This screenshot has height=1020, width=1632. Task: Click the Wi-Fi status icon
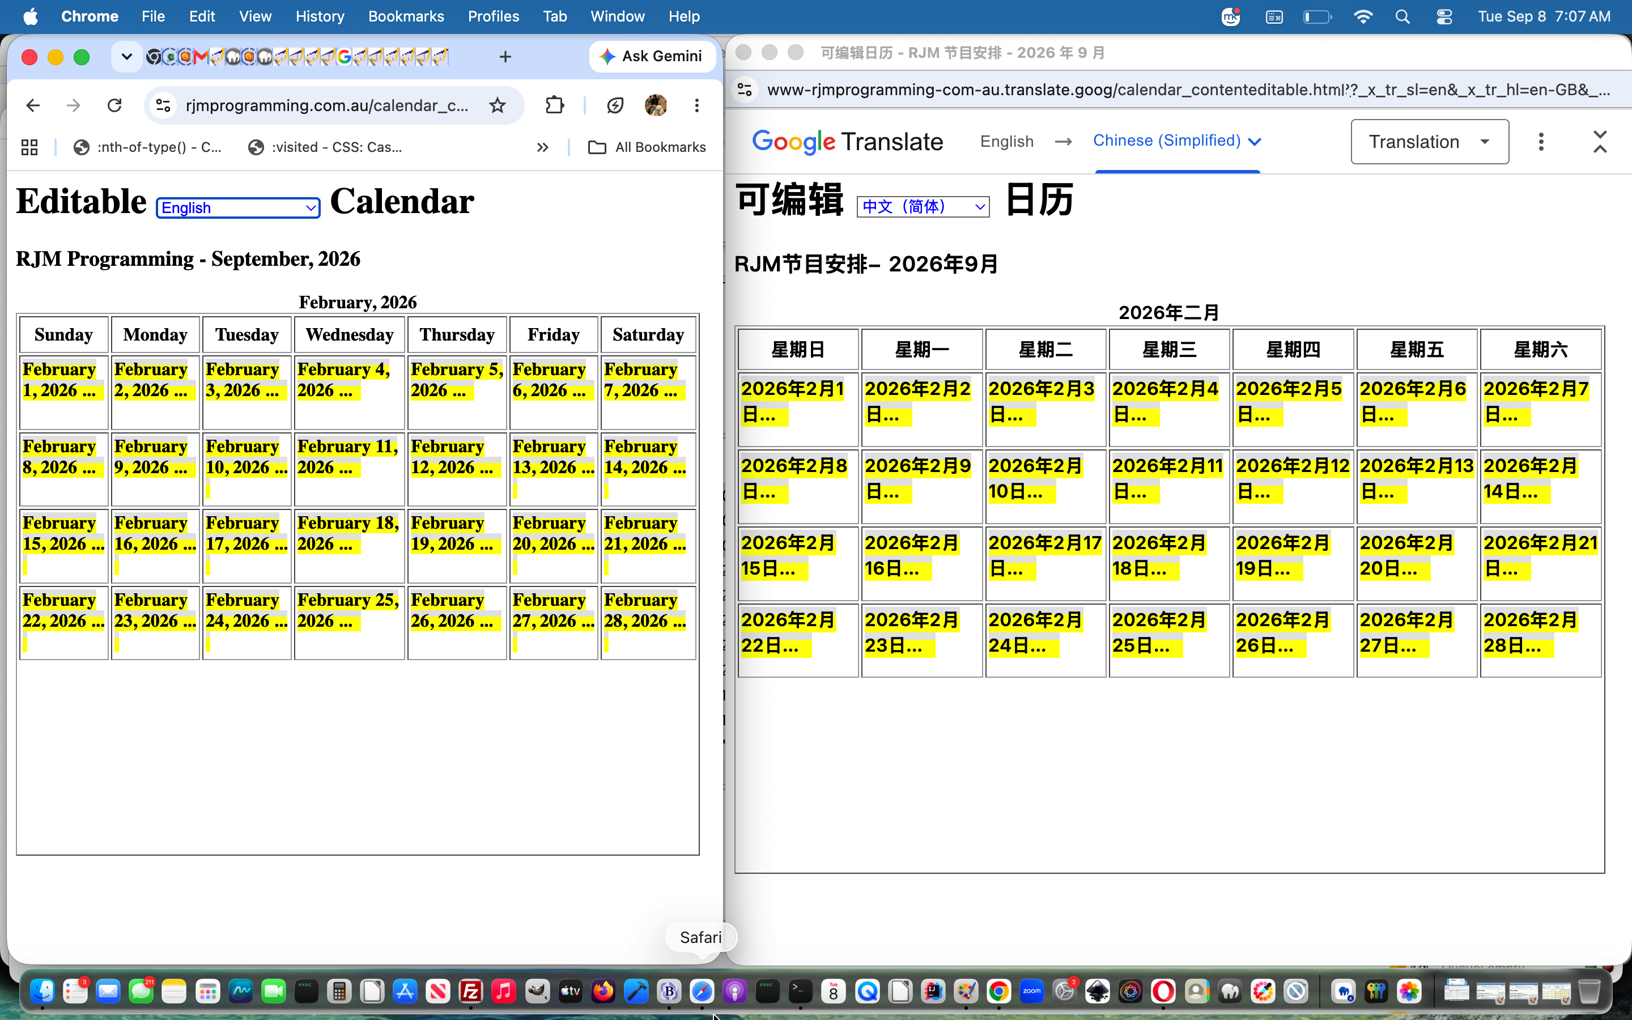pyautogui.click(x=1363, y=16)
